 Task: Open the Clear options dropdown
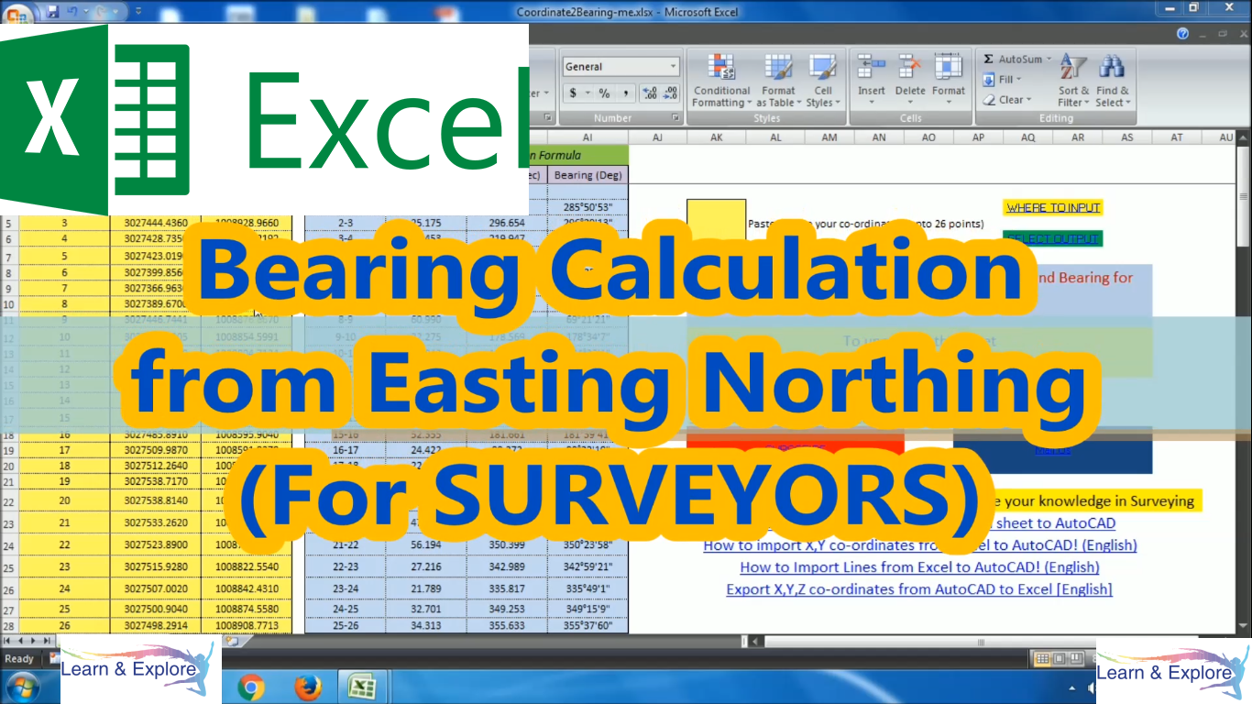coord(1028,100)
